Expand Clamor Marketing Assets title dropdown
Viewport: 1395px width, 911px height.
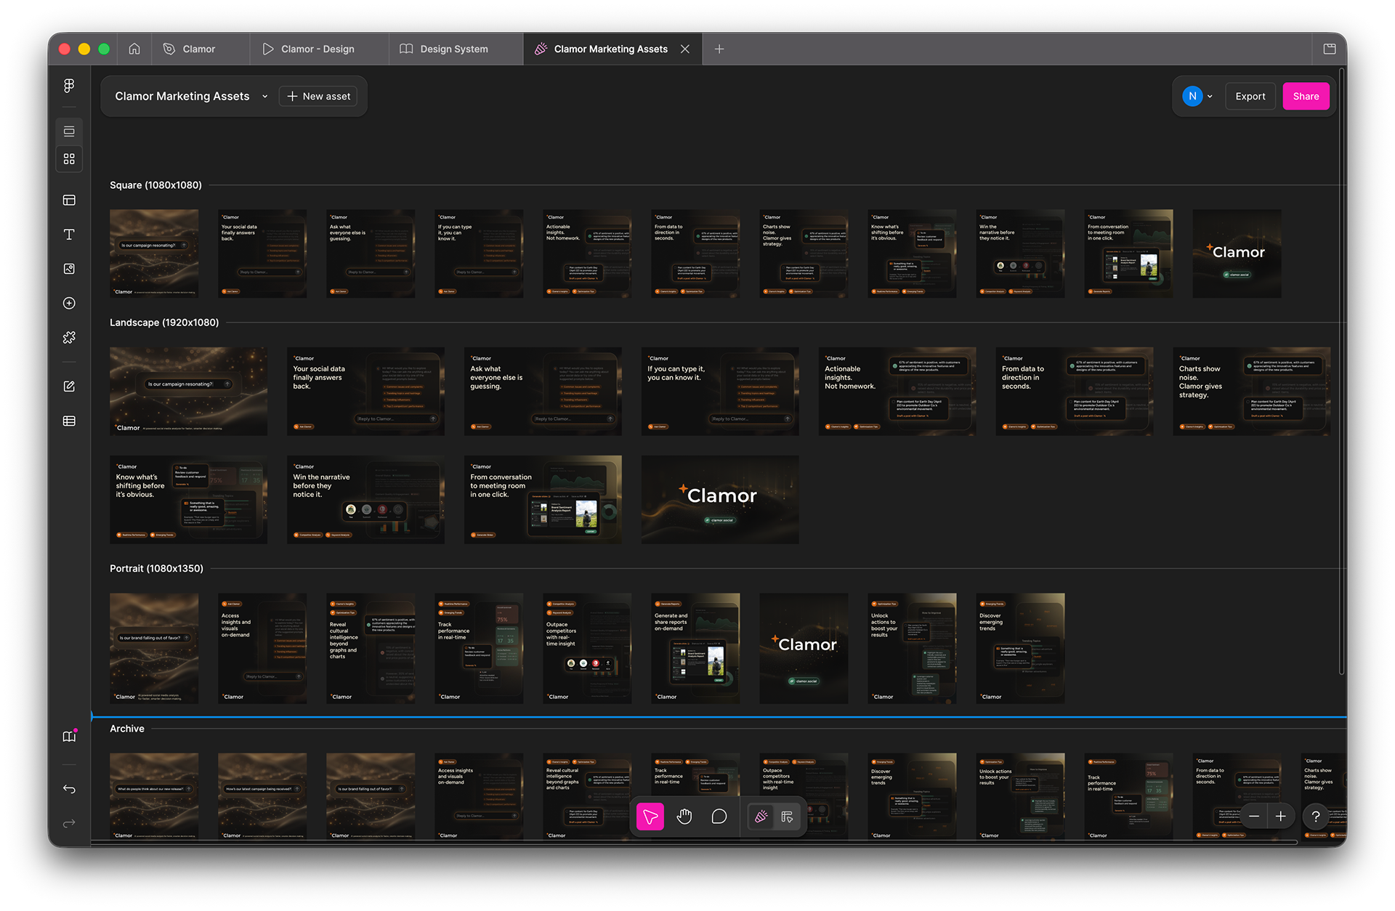pos(265,97)
